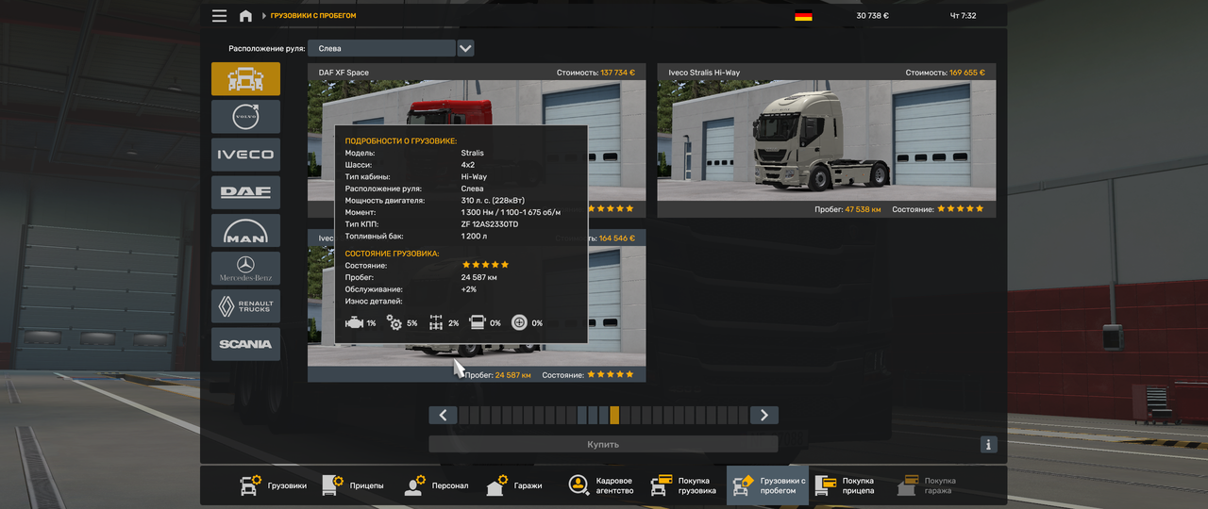1208x509 pixels.
Task: Click the Купить purchase button
Action: pyautogui.click(x=603, y=444)
